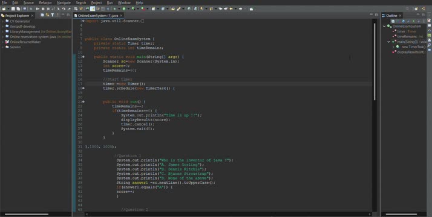Click the Filter icon in Project Explorer

pos(53,15)
